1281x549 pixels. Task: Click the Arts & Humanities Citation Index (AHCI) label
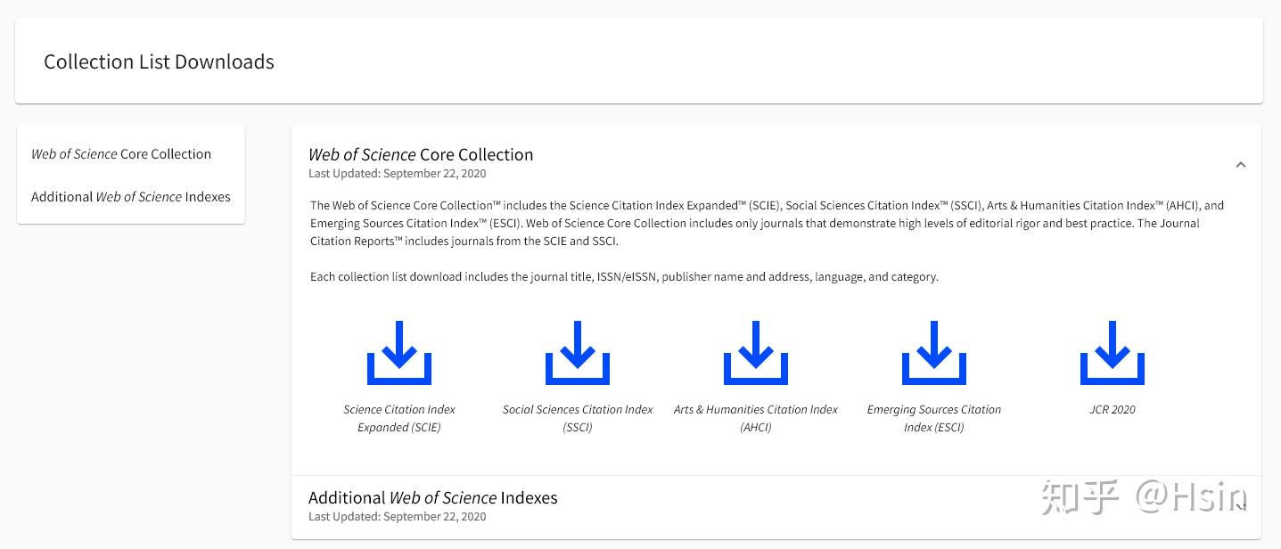(x=756, y=418)
